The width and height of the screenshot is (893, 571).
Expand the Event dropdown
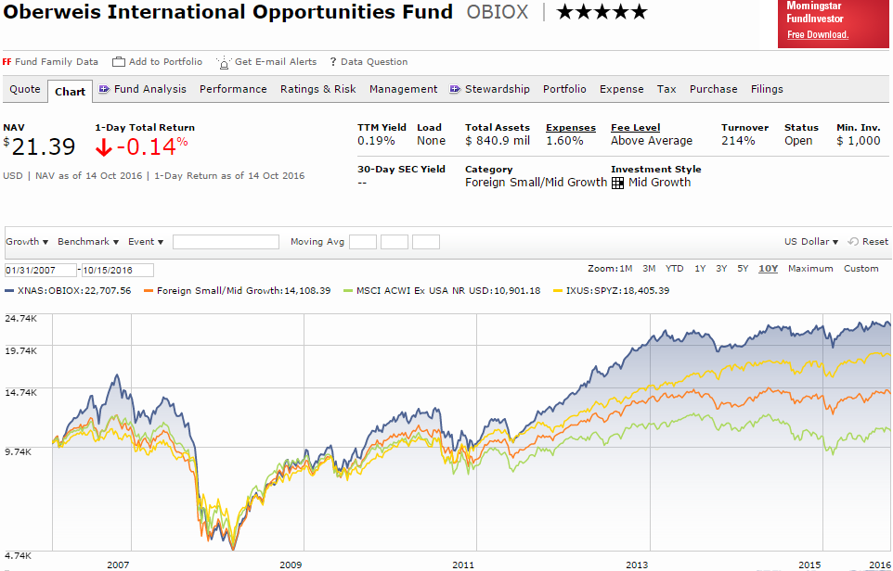145,242
